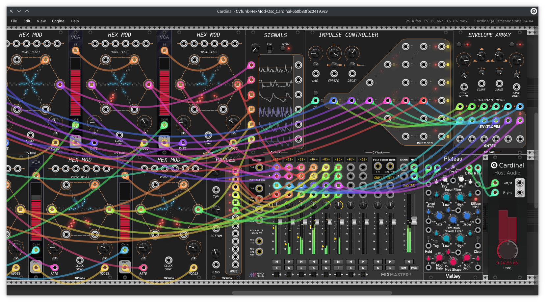Viewport: 545px width, 302px height.
Task: Select the FIRST WIDTH input jack
Action: 464,87
